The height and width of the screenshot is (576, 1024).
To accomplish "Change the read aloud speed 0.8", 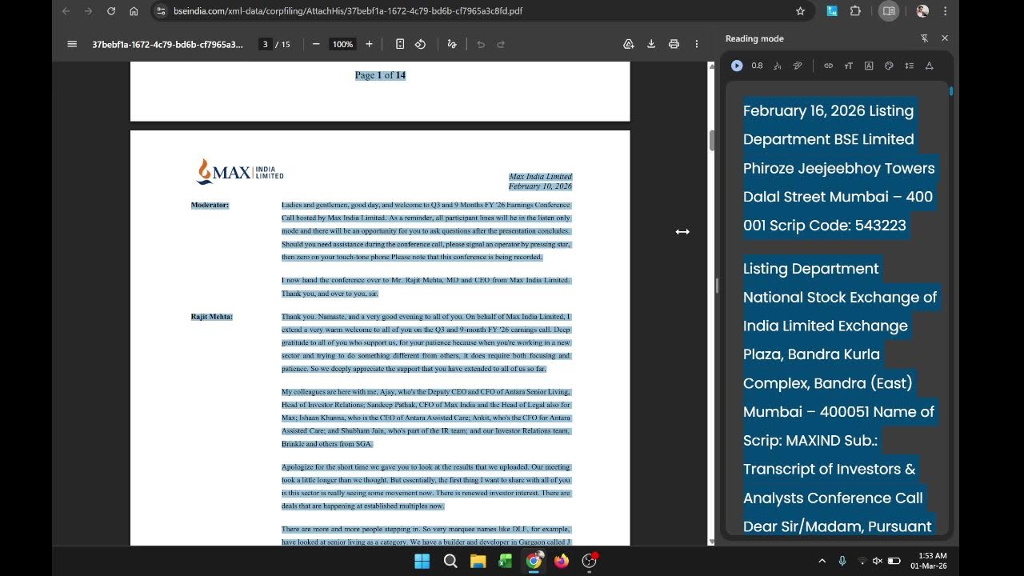I will pos(757,66).
